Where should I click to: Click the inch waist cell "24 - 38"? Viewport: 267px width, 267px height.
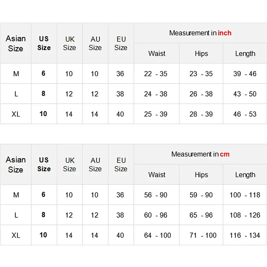click(156, 94)
